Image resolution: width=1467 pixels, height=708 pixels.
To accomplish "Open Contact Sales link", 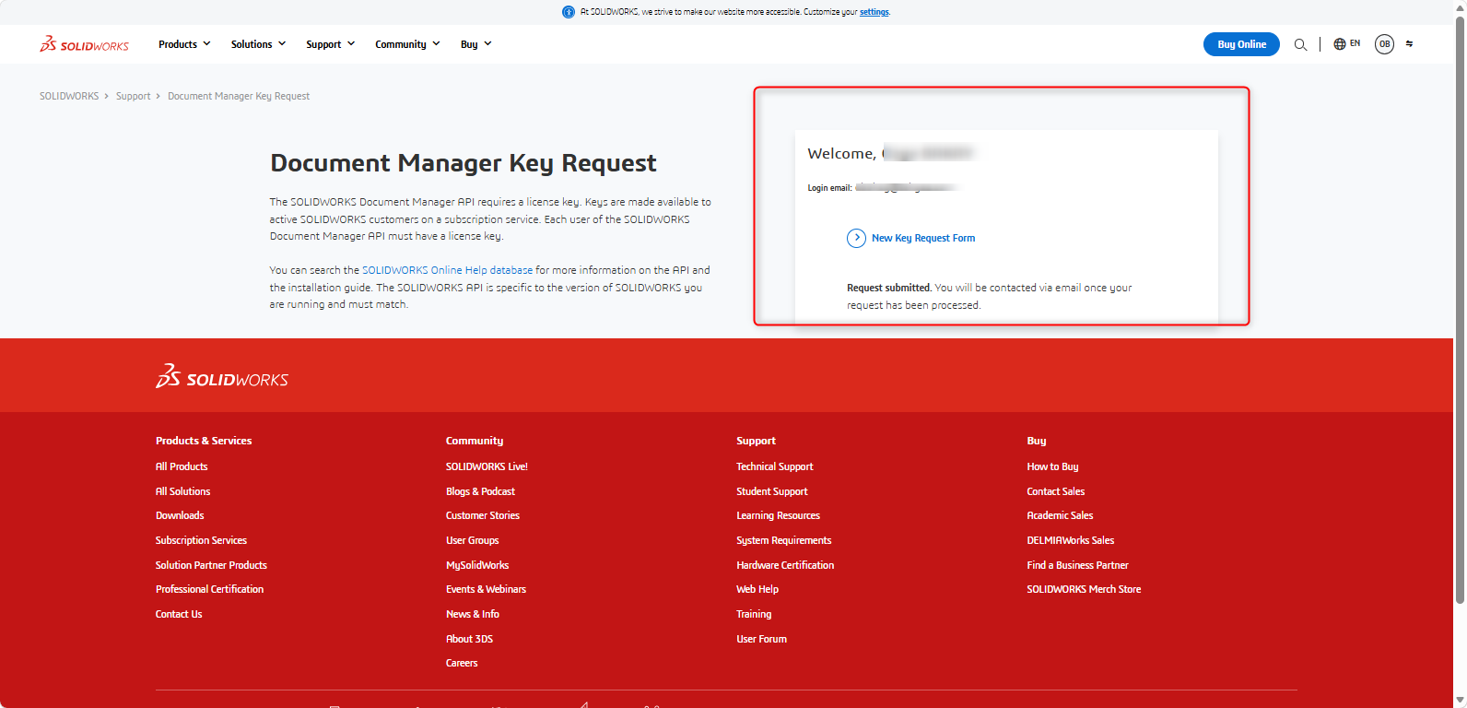I will (1056, 491).
